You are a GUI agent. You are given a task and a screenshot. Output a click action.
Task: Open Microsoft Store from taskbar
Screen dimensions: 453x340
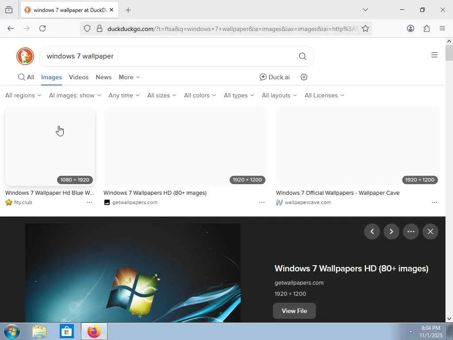(67, 331)
